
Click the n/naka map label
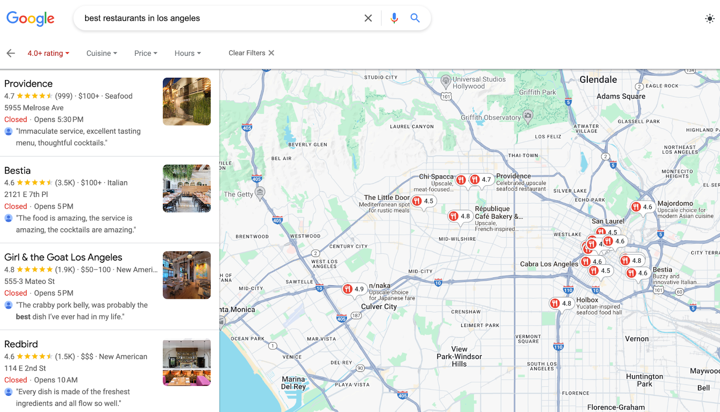380,286
